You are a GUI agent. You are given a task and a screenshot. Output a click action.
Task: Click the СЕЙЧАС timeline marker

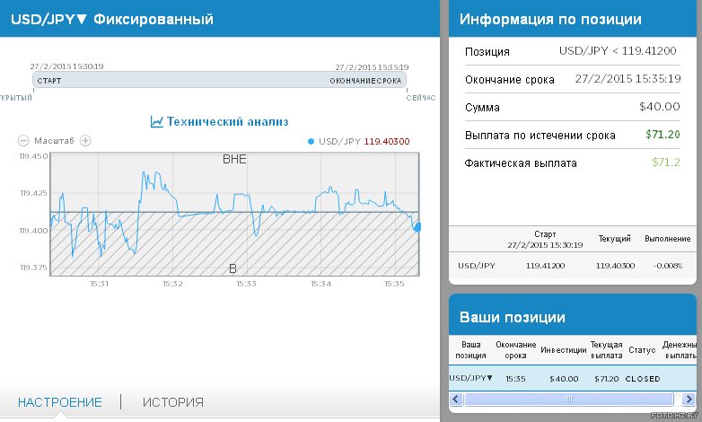pos(421,98)
